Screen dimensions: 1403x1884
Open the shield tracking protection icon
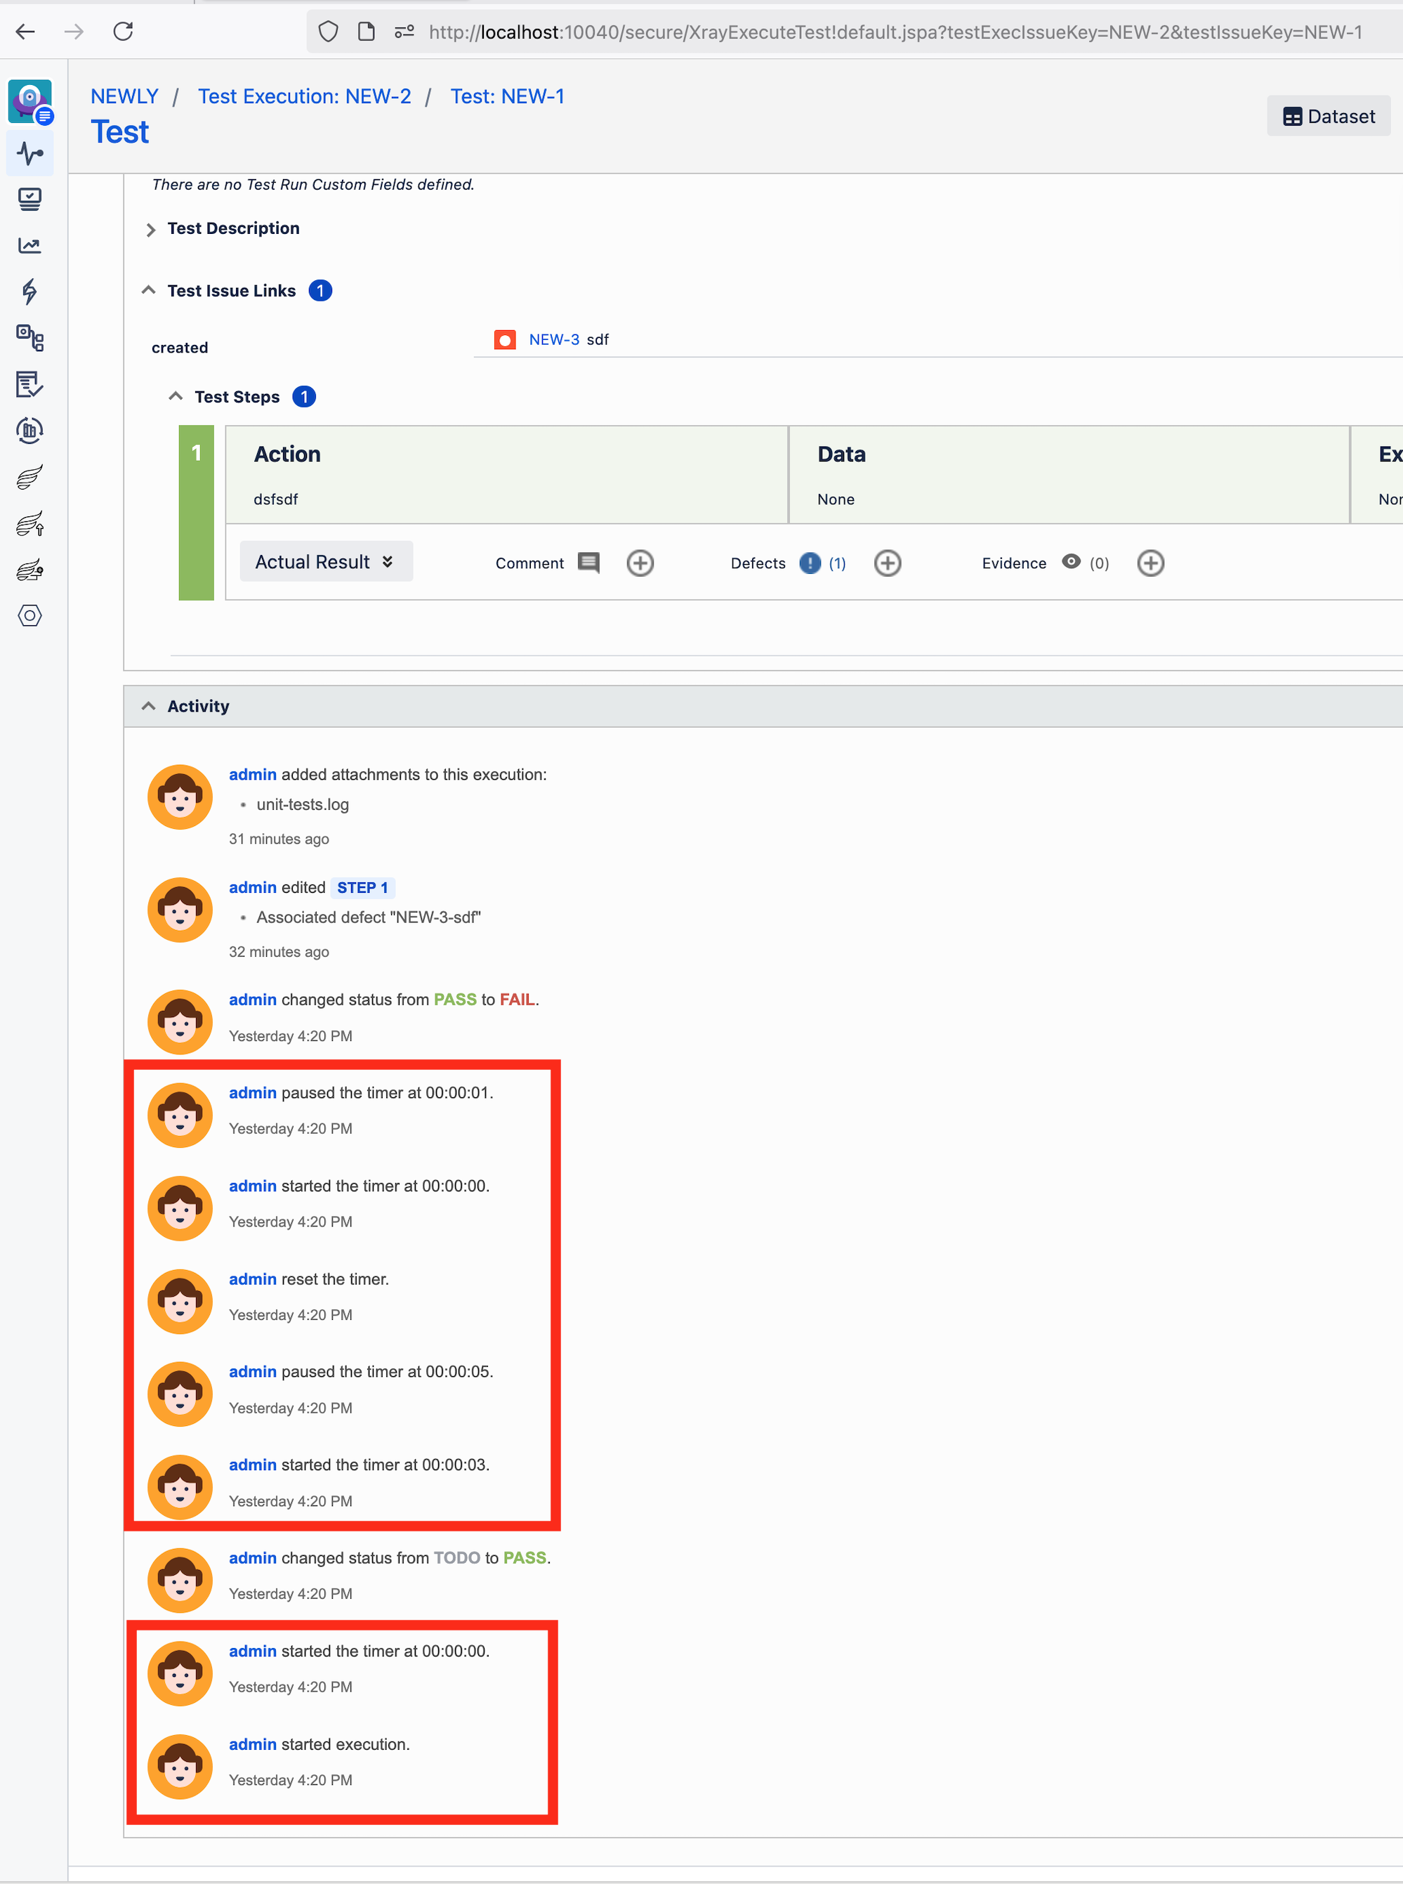click(x=328, y=32)
